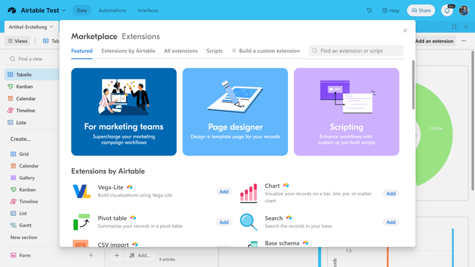Click the Search extension magnifier icon
Viewport: 475px width, 267px height.
click(248, 222)
